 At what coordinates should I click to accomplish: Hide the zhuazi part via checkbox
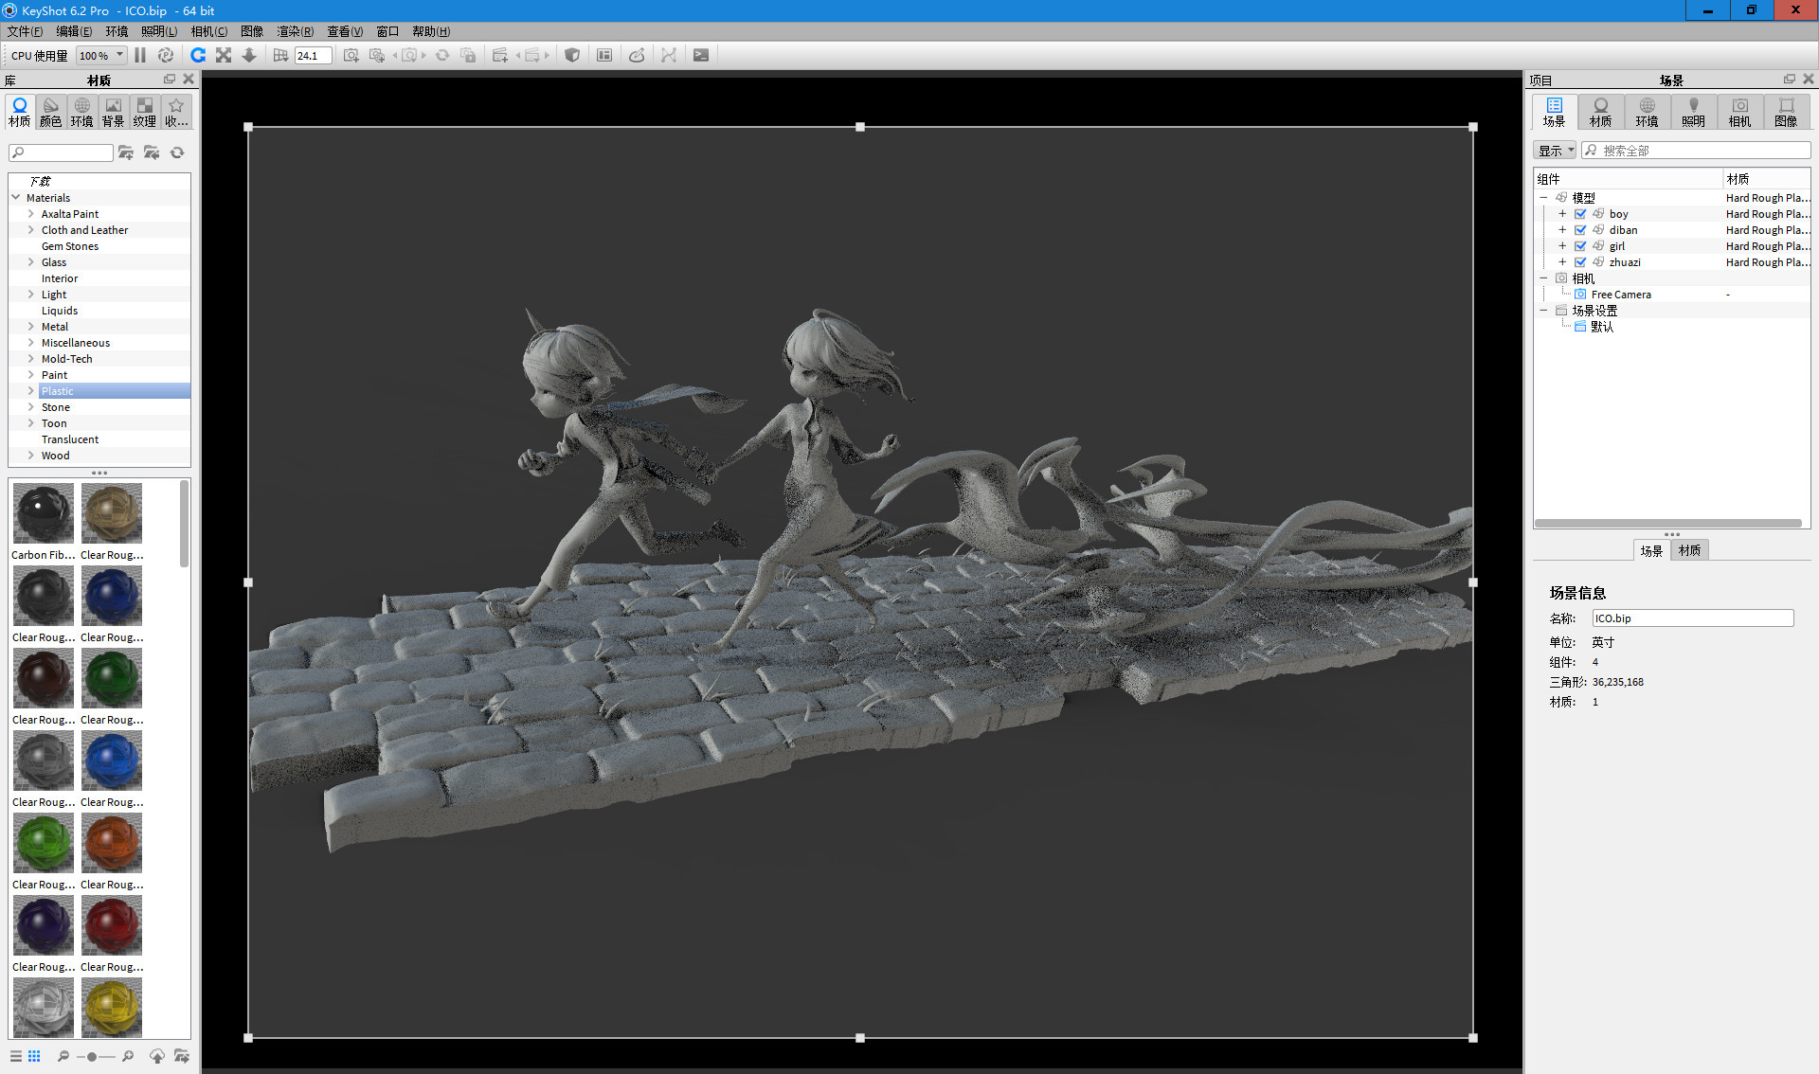[1580, 262]
